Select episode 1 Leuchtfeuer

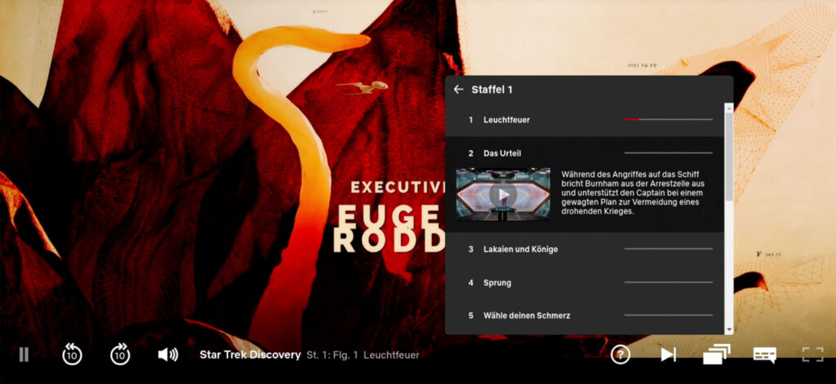pos(506,120)
